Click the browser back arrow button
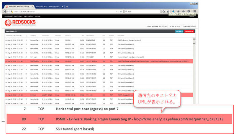Viewport: 236px width, 136px height. click(x=5, y=11)
